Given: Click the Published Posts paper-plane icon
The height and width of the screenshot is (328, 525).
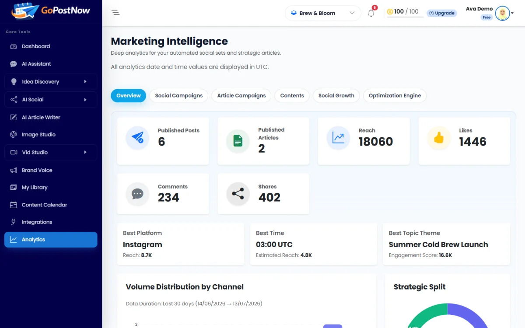Looking at the screenshot, I should pos(137,138).
